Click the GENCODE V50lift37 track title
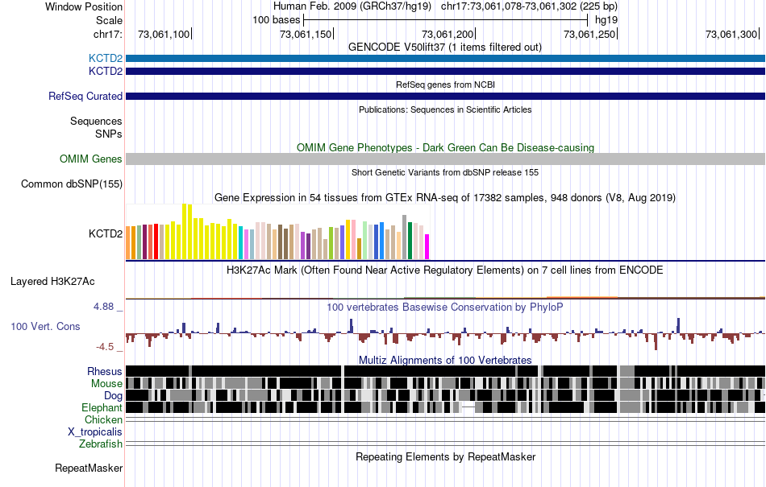Screen dimensions: 766x487 [444, 47]
